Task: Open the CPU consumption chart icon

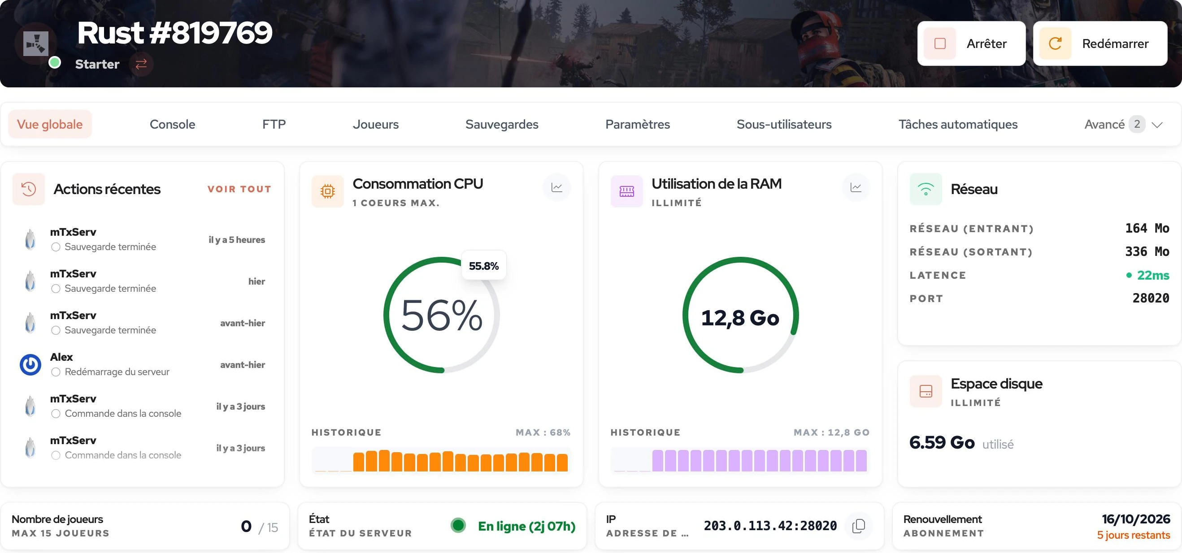Action: 556,187
